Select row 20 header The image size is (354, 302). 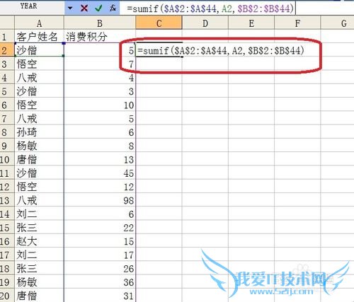coord(7,296)
